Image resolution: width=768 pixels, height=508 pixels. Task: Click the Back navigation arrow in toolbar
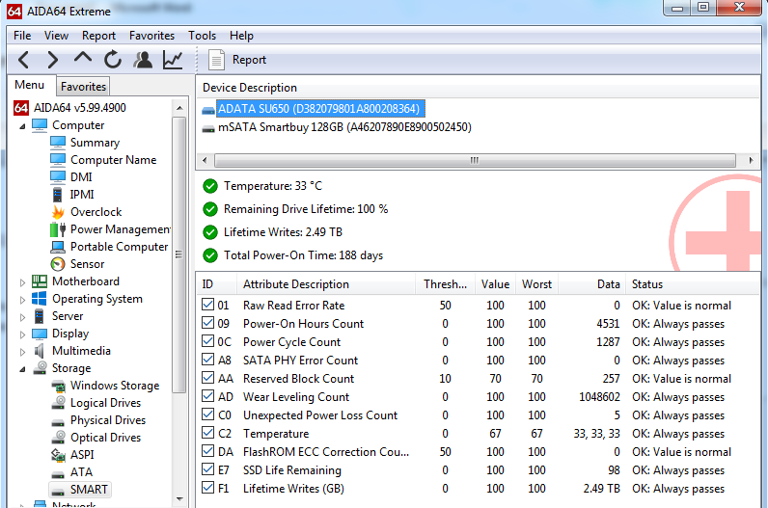(24, 60)
